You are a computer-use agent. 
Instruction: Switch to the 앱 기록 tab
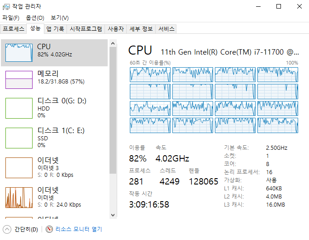point(55,29)
